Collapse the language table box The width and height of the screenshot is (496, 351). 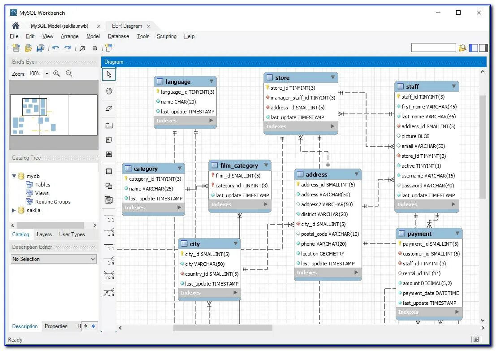[x=211, y=81]
